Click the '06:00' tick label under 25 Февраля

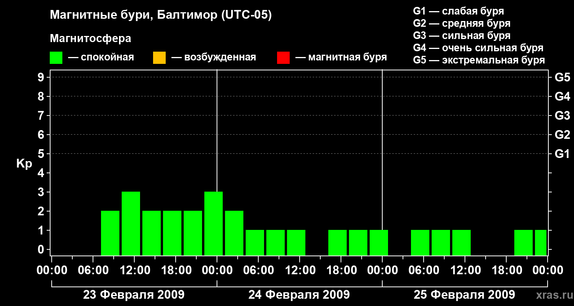click(424, 270)
